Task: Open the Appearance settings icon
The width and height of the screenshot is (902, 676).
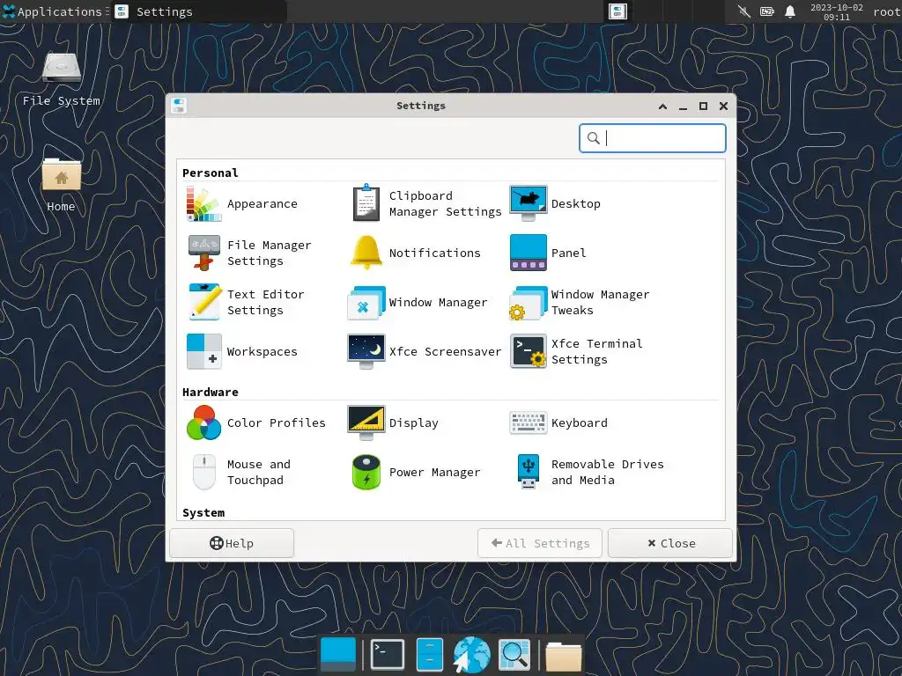Action: tap(203, 203)
